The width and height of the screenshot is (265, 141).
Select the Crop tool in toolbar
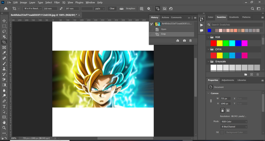[x=4, y=42]
